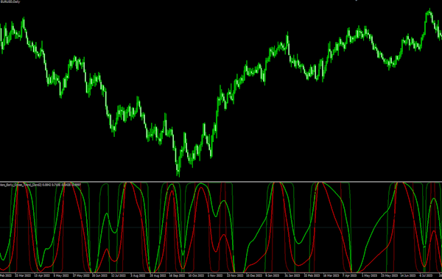Click the '16 Mar 2023' date label
The image size is (442, 279).
(x=331, y=275)
